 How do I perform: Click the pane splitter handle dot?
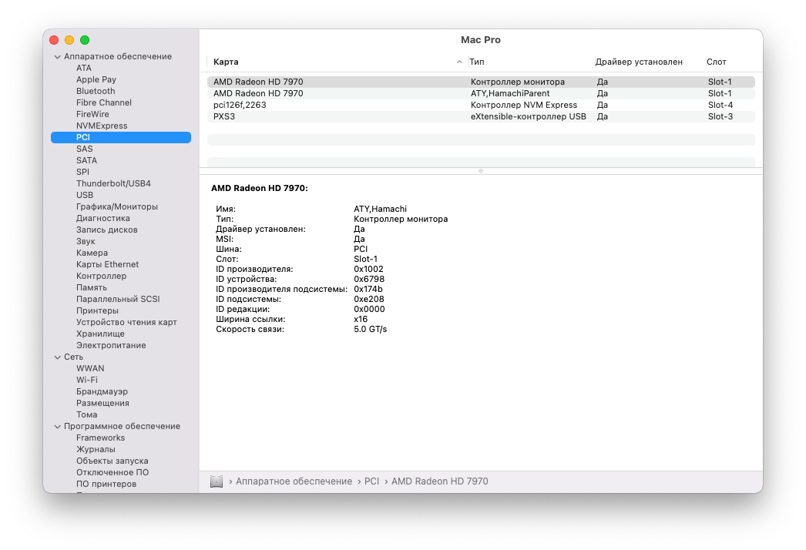coord(481,171)
